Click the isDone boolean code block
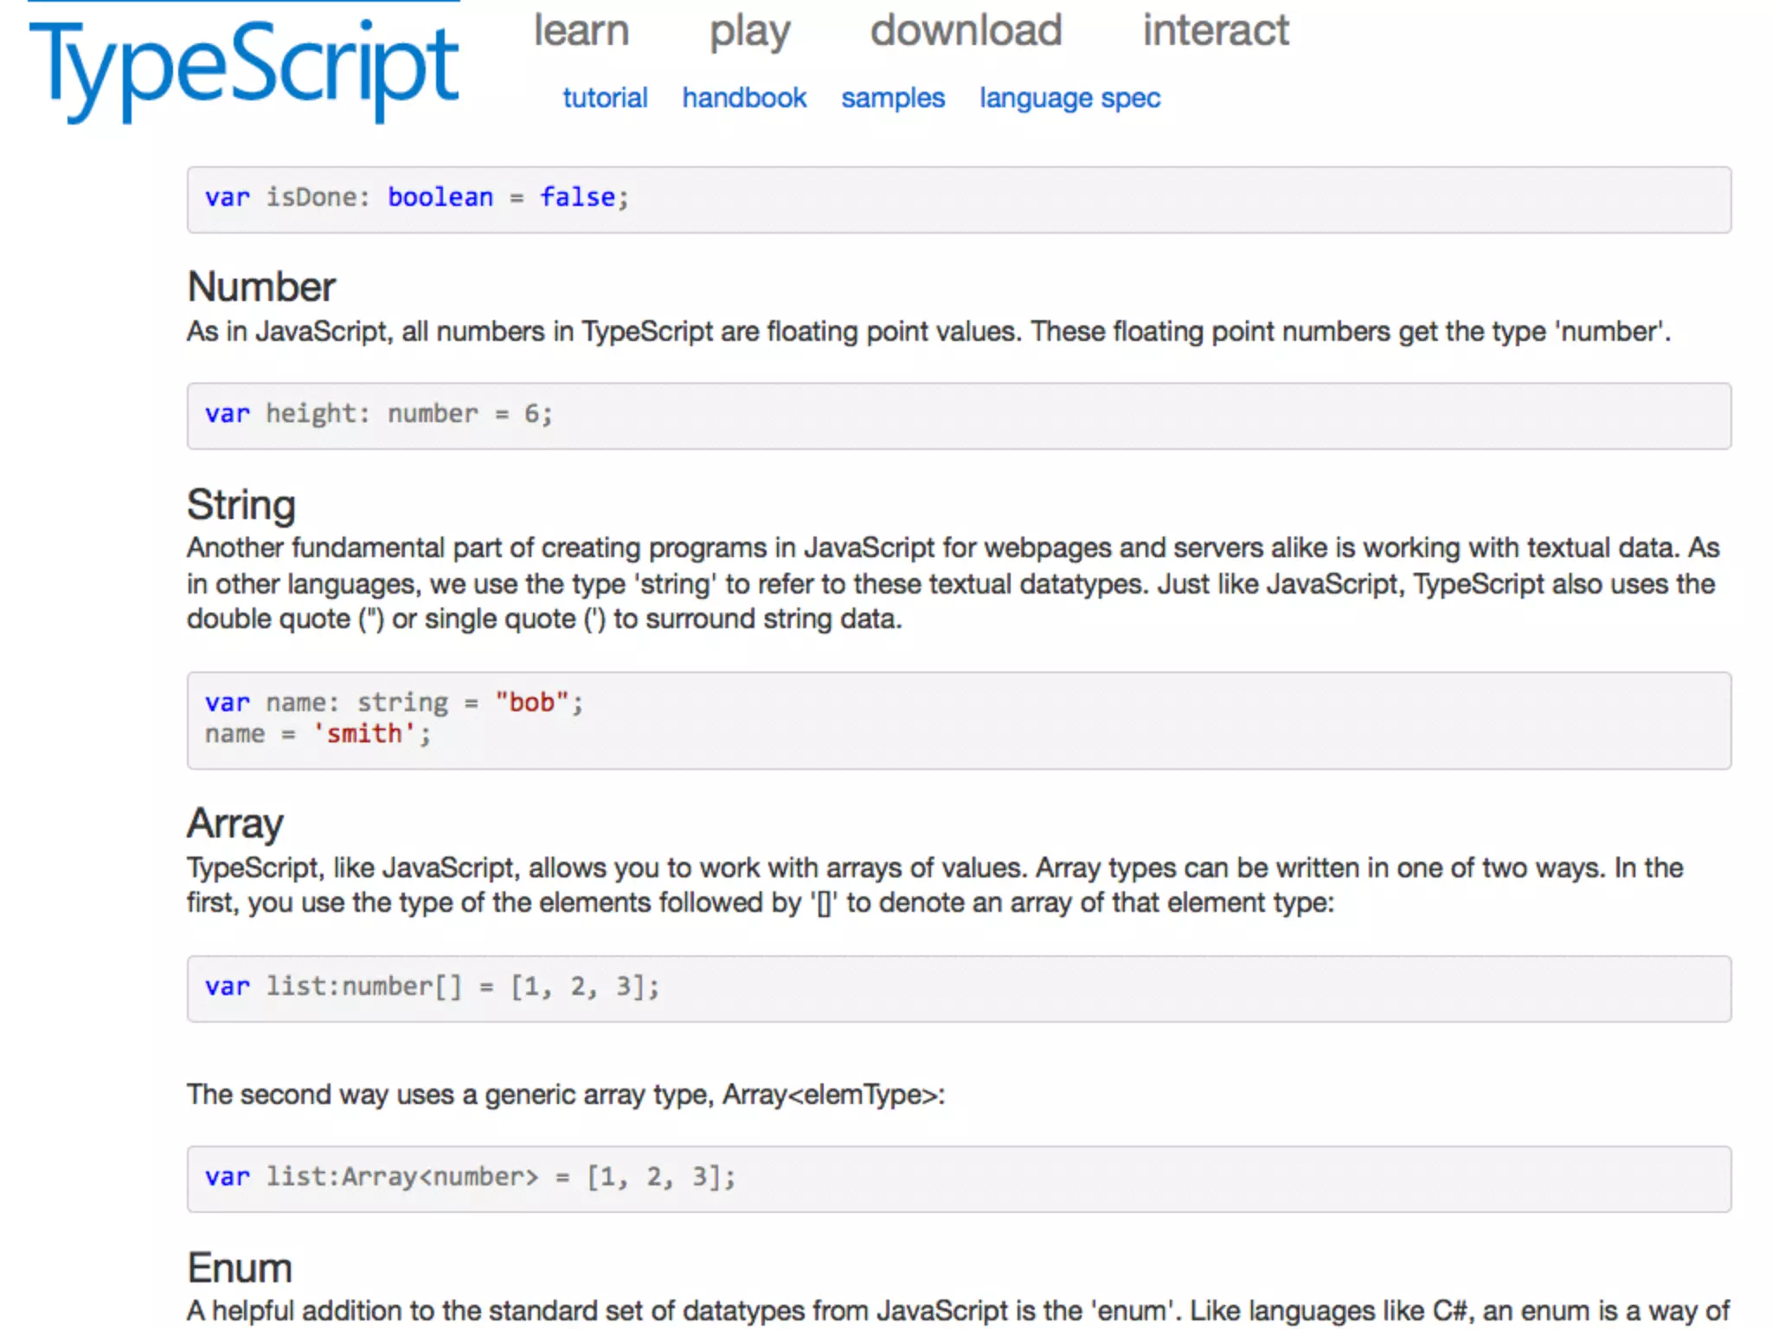Screen dimensions: 1772x1329 pyautogui.click(x=959, y=200)
